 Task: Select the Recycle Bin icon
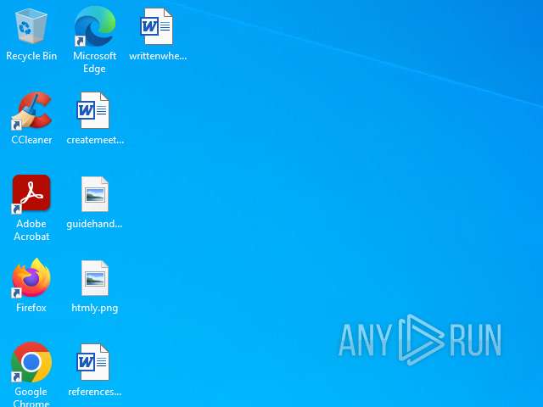(x=31, y=26)
